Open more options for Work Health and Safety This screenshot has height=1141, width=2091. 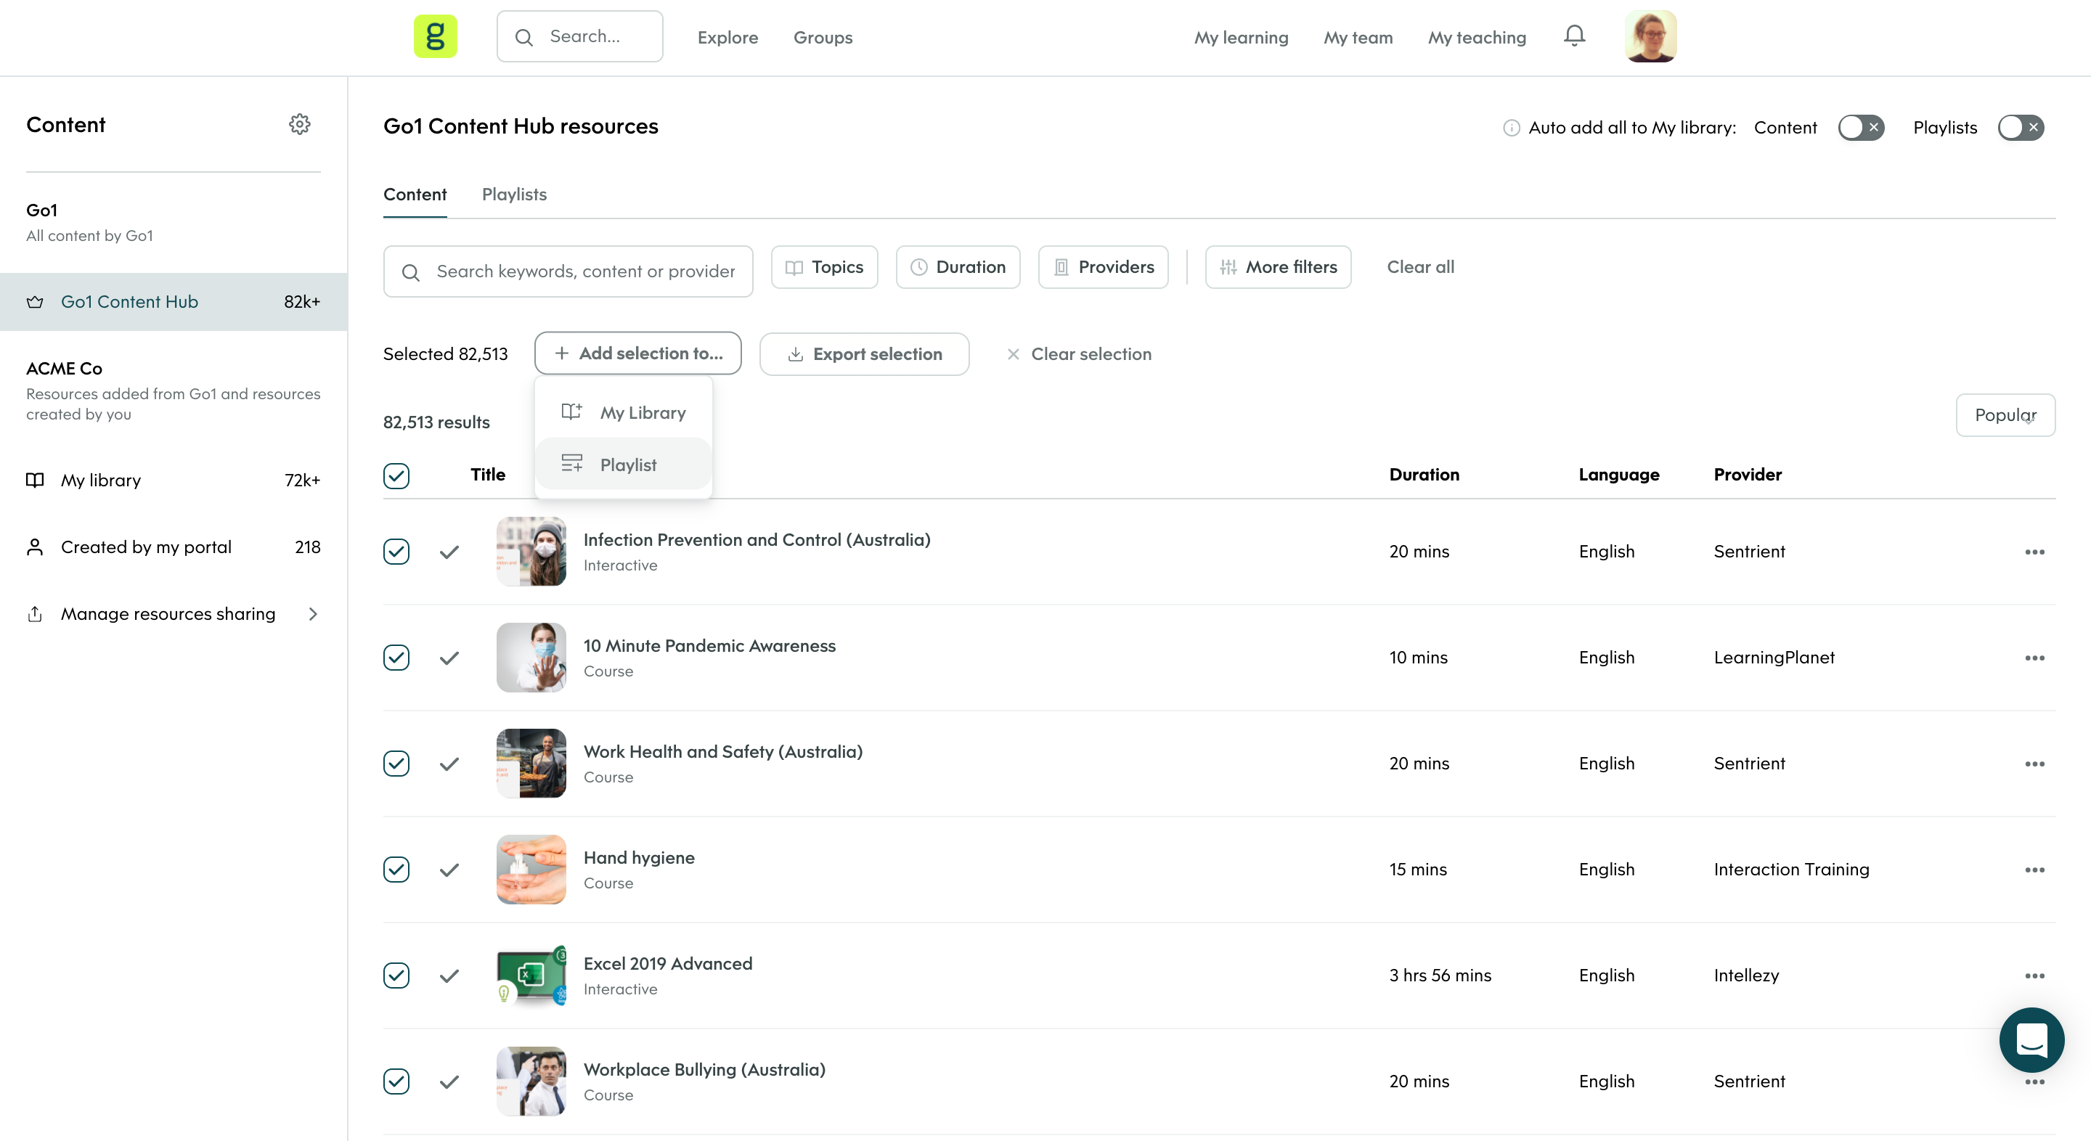pyautogui.click(x=2034, y=764)
